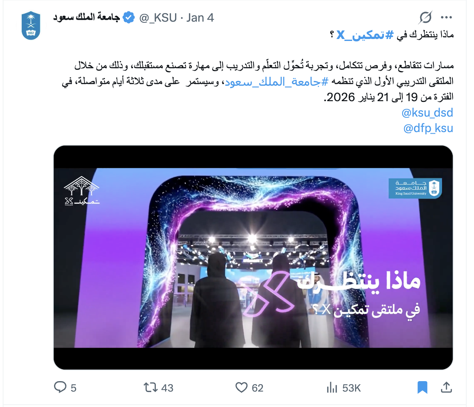The height and width of the screenshot is (407, 474).
Task: Click the King Saud University avatar
Action: pos(31,25)
